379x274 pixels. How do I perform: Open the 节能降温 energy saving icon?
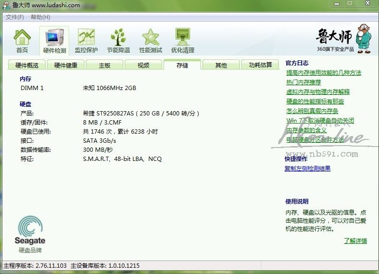(118, 41)
